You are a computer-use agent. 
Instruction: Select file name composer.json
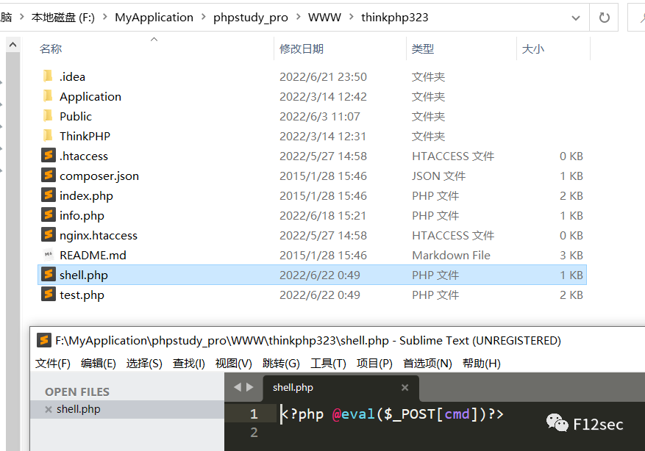99,176
